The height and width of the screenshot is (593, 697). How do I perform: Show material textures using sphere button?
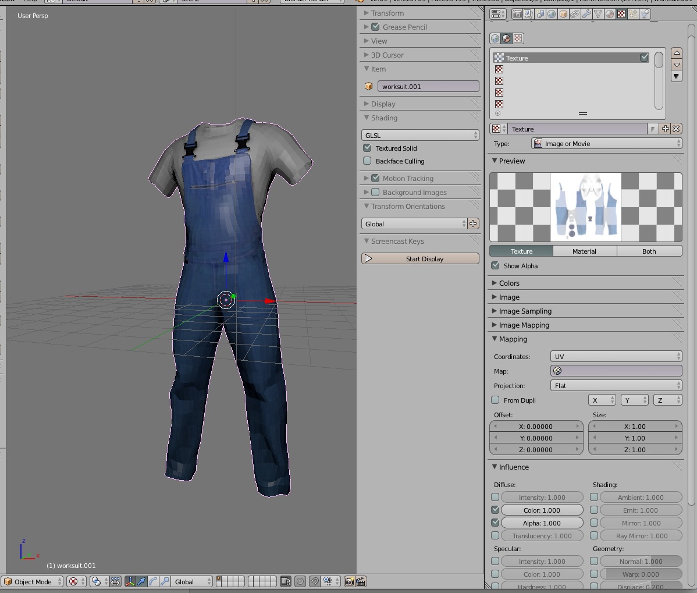pos(506,38)
